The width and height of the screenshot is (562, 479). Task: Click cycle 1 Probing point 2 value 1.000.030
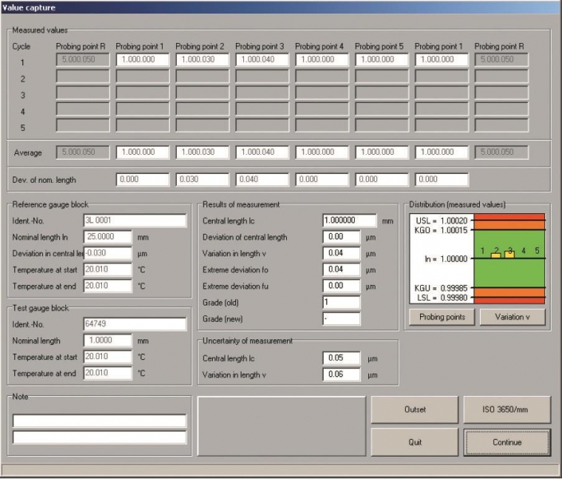coord(202,60)
